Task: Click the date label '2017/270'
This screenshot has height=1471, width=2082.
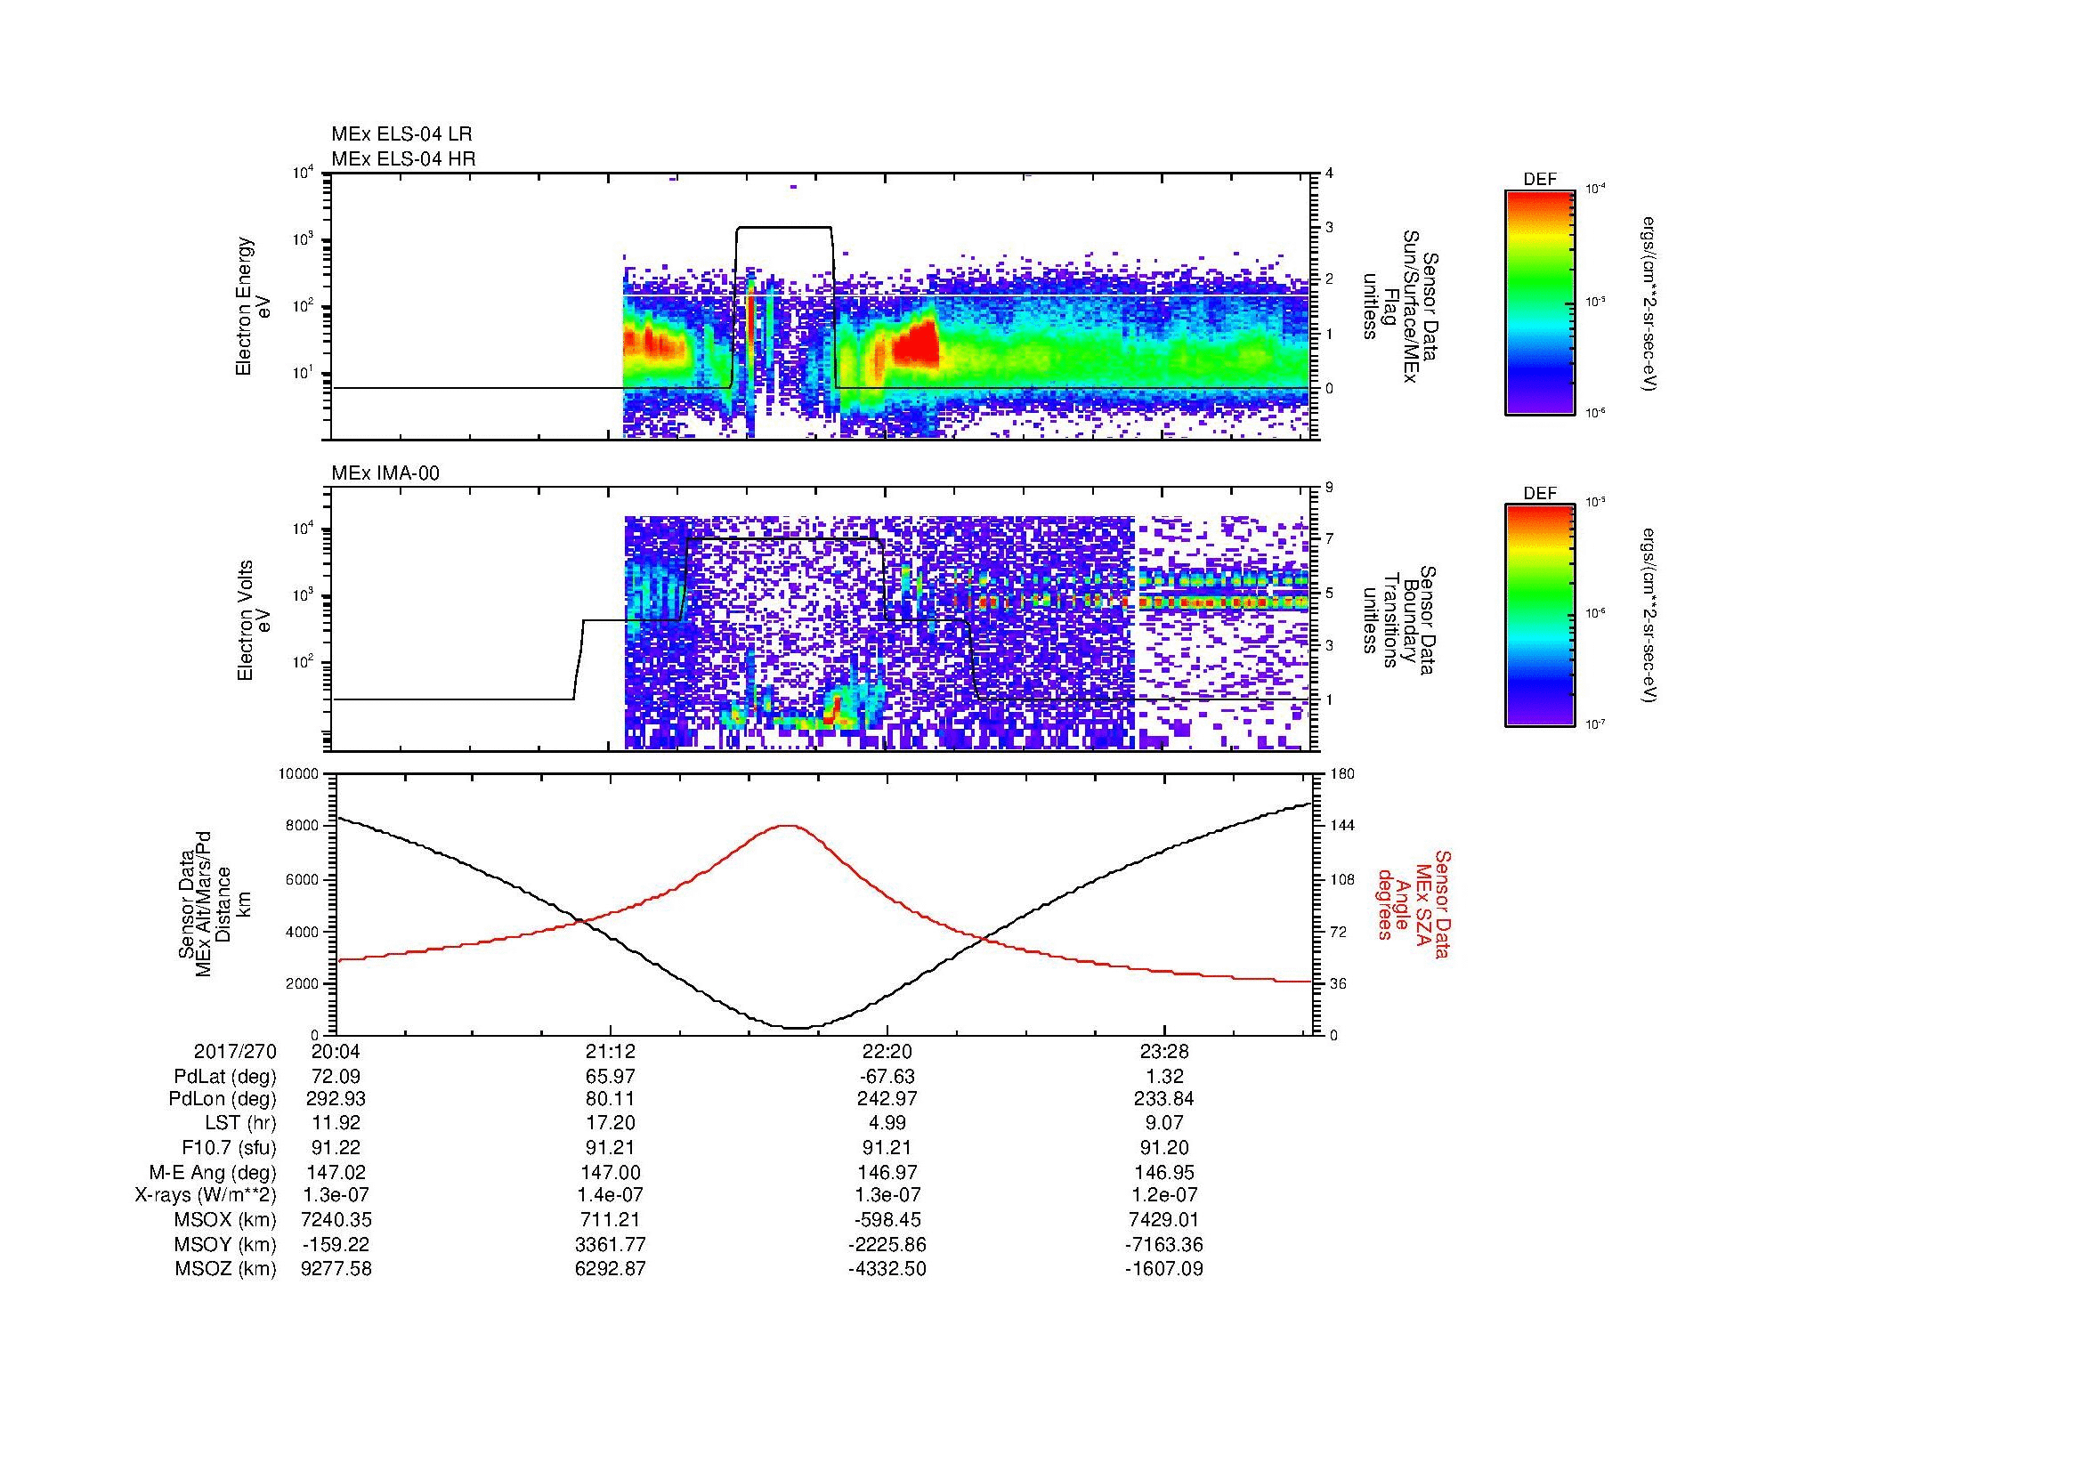Action: point(235,1052)
